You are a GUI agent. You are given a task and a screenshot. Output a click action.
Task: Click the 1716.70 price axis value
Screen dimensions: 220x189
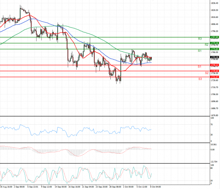point(214,87)
